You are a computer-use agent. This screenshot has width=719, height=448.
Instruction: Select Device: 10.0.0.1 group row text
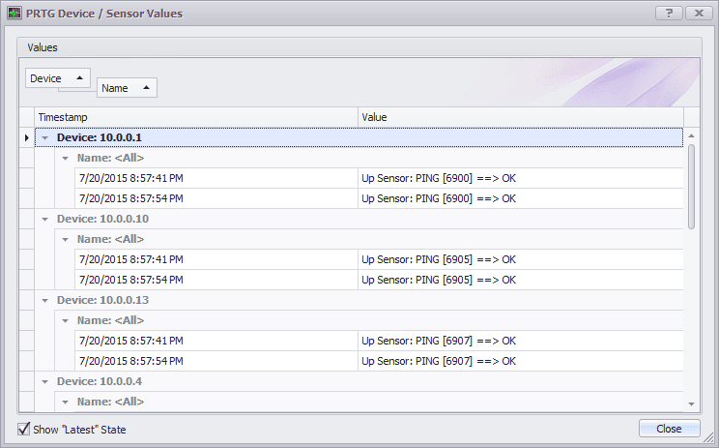coord(99,137)
